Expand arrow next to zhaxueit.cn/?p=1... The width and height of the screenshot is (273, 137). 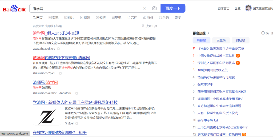[x=61, y=73]
